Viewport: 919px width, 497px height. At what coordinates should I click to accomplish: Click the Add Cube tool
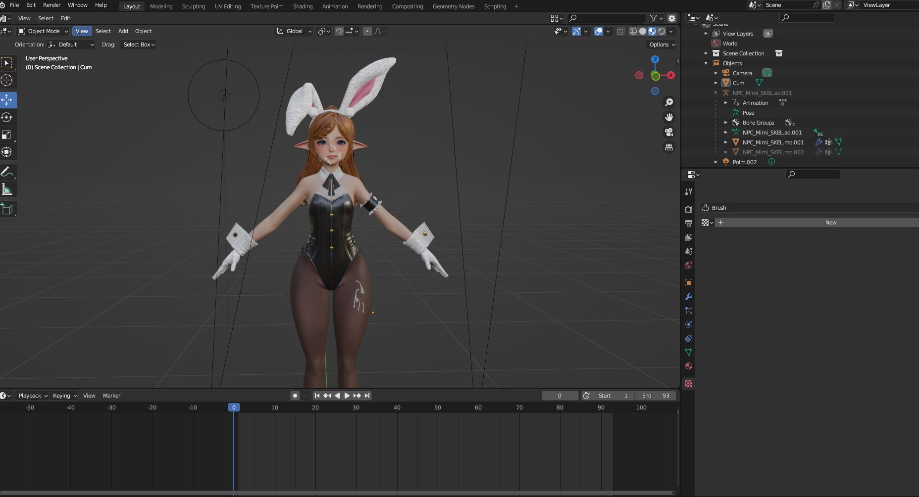tap(7, 209)
